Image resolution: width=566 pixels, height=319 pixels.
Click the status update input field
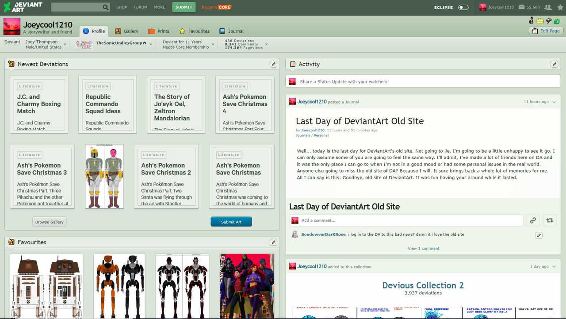pyautogui.click(x=423, y=81)
